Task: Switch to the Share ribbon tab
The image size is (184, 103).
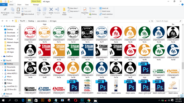Action: [x=19, y=5]
